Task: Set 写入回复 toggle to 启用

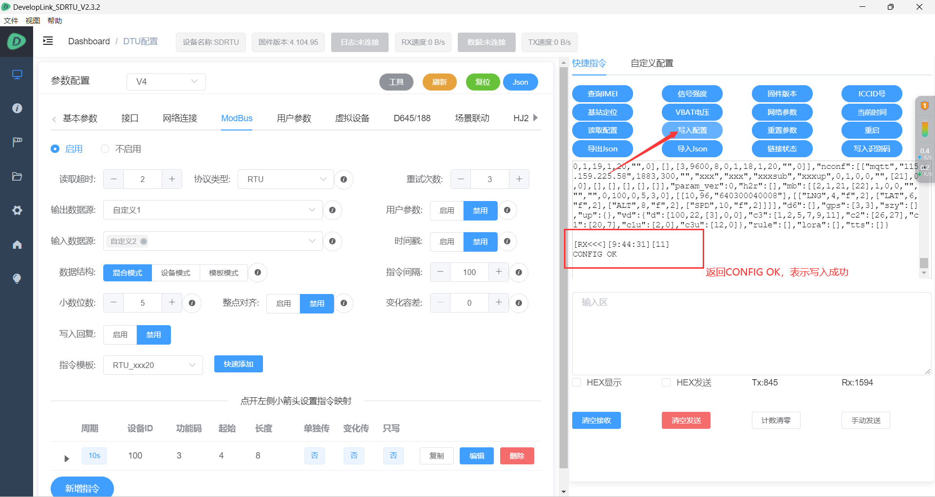Action: (x=120, y=334)
